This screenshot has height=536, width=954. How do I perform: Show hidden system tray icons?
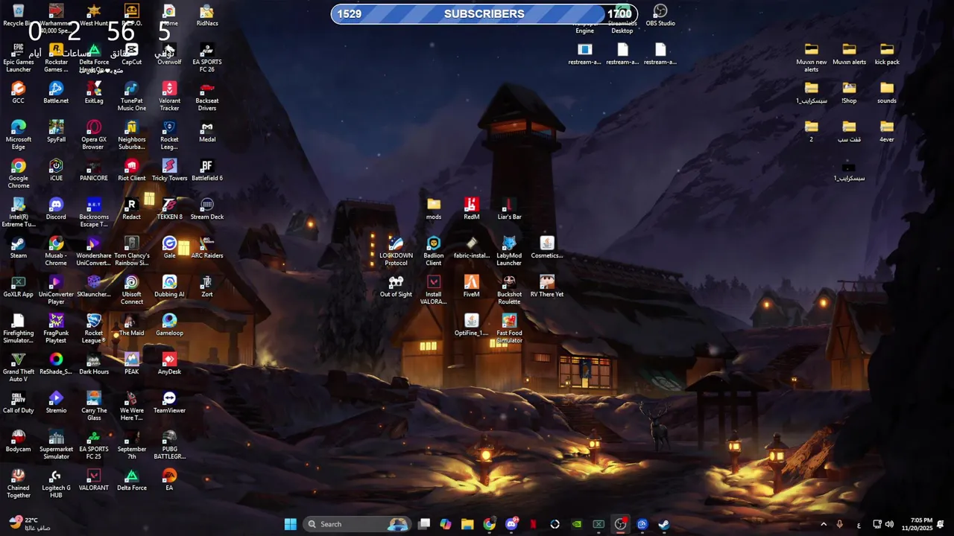824,524
